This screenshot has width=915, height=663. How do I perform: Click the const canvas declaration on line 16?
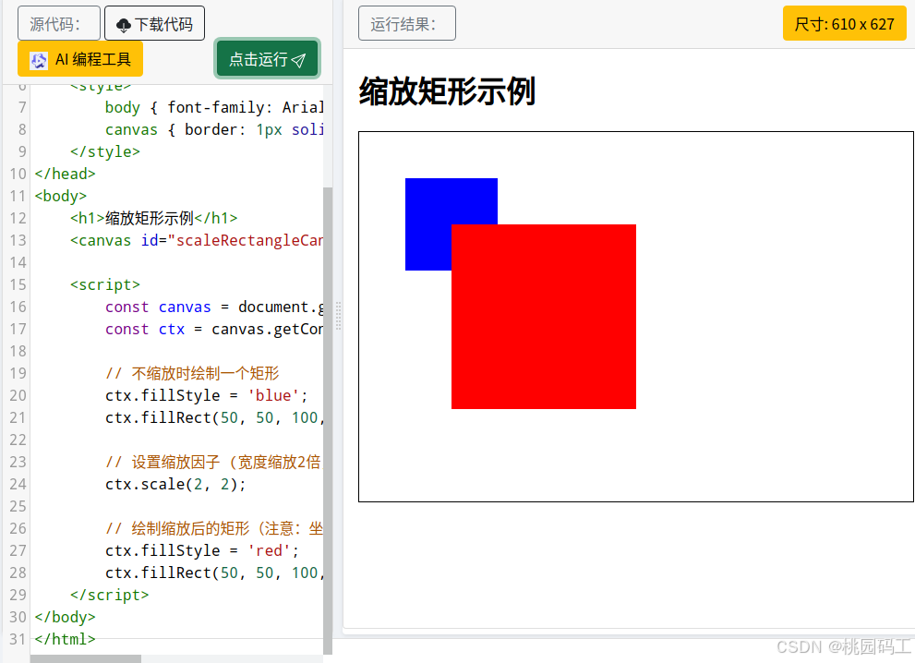click(213, 307)
